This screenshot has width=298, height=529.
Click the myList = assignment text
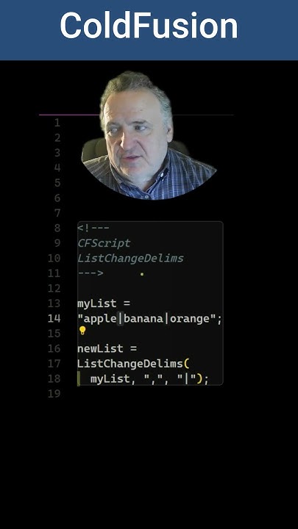(x=104, y=303)
